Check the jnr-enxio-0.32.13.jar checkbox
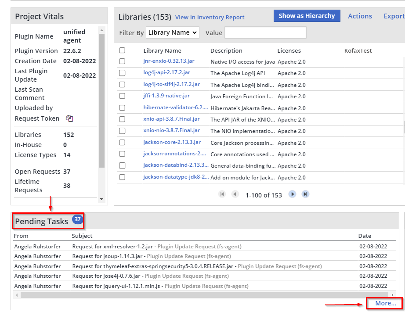Image resolution: width=405 pixels, height=312 pixels. point(122,61)
